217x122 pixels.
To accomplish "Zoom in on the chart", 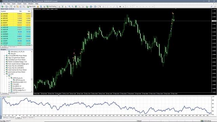I will [x=69, y=6].
